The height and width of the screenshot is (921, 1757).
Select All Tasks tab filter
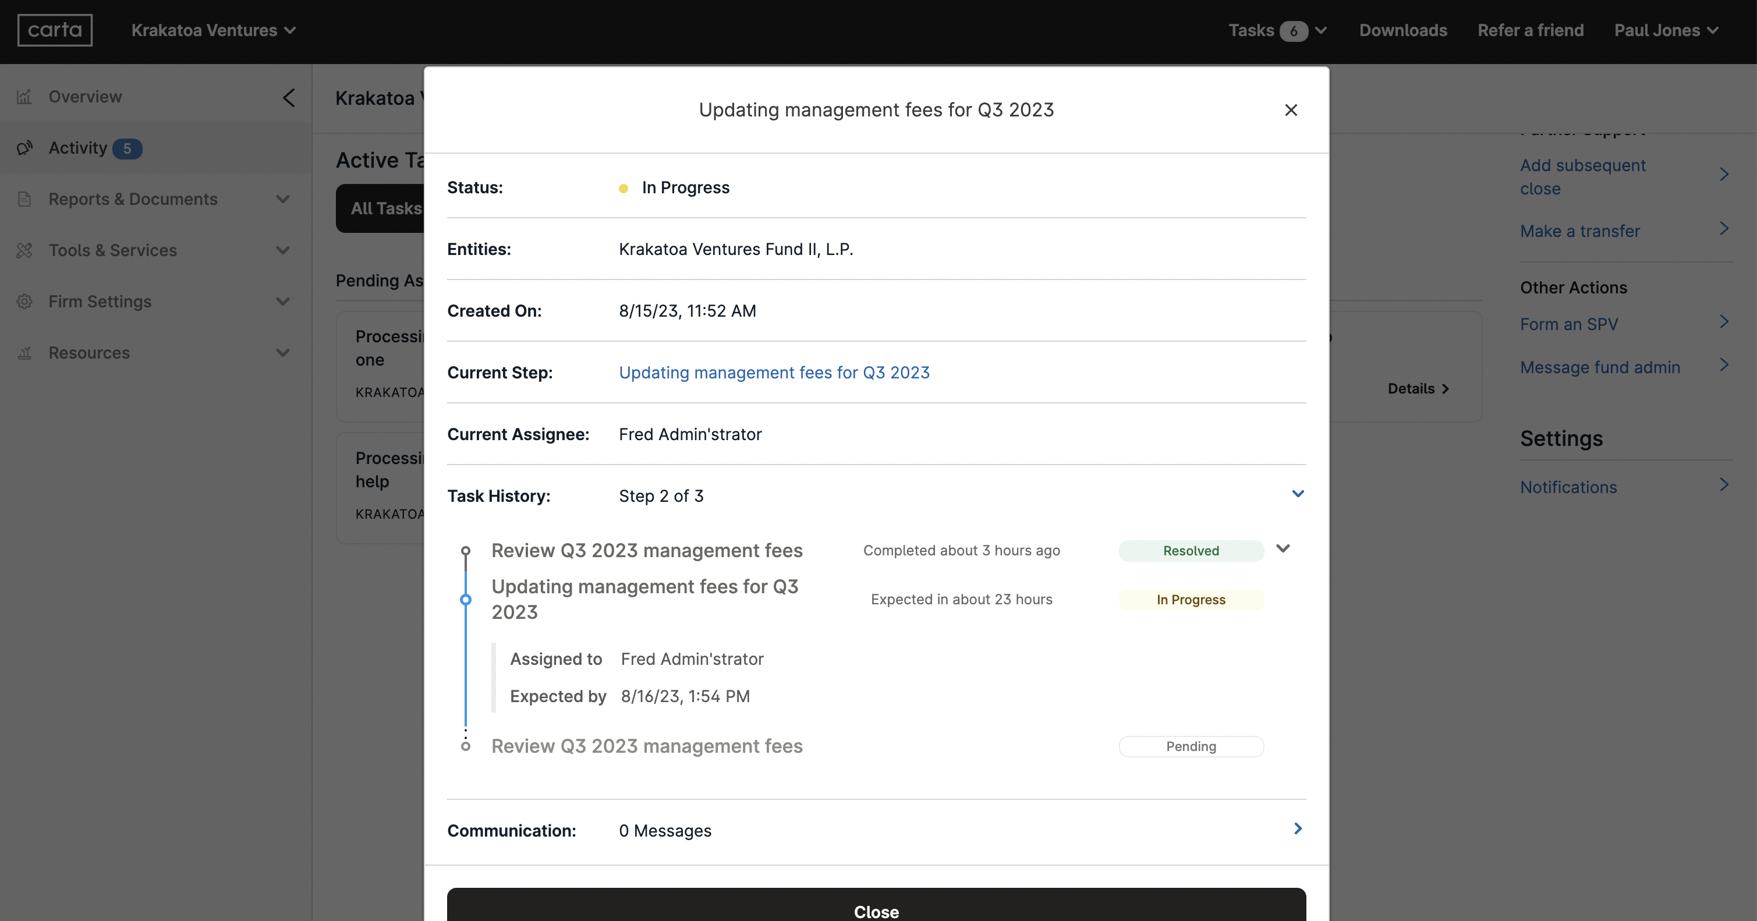[x=386, y=208]
